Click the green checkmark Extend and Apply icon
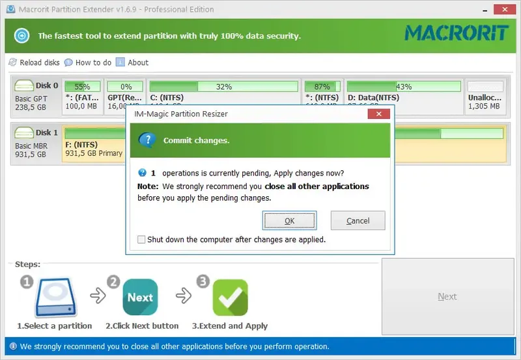The height and width of the screenshot is (360, 521). (231, 298)
